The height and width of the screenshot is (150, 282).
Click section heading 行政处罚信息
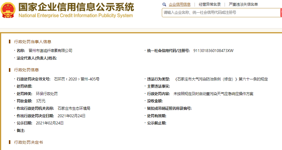[x=26, y=70]
